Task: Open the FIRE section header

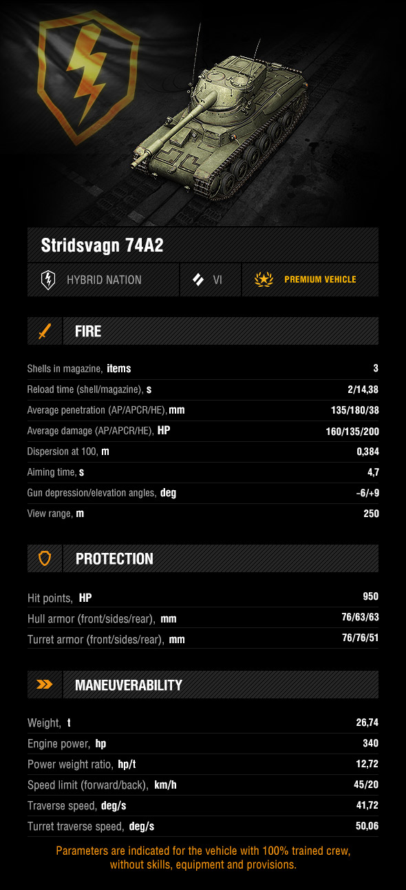Action: 203,331
